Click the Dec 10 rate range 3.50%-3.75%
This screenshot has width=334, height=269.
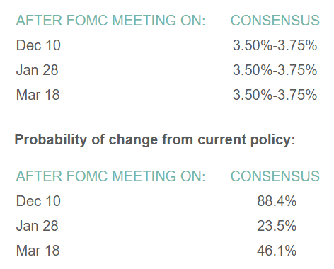click(x=275, y=45)
